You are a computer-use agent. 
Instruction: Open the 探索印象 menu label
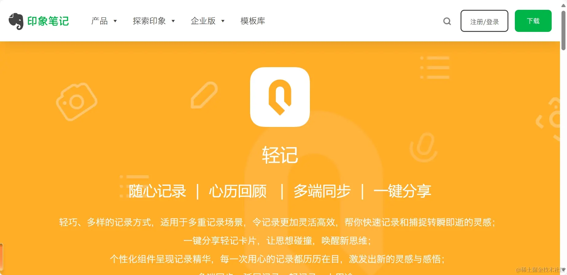149,21
